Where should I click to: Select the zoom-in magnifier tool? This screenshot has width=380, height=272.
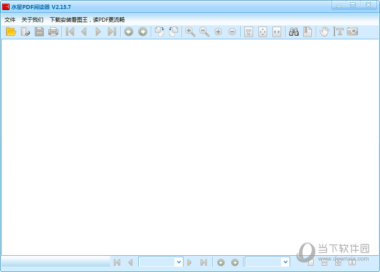190,32
